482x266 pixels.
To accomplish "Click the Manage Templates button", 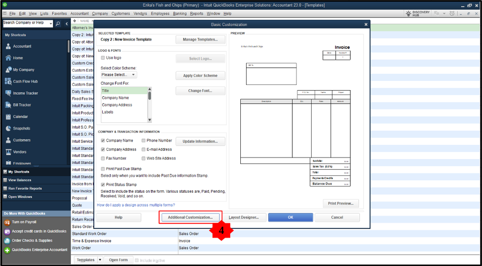I will 200,40.
